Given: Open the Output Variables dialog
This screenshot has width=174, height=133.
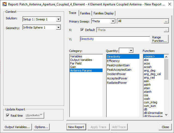Looking at the screenshot, I should [x=17, y=127].
